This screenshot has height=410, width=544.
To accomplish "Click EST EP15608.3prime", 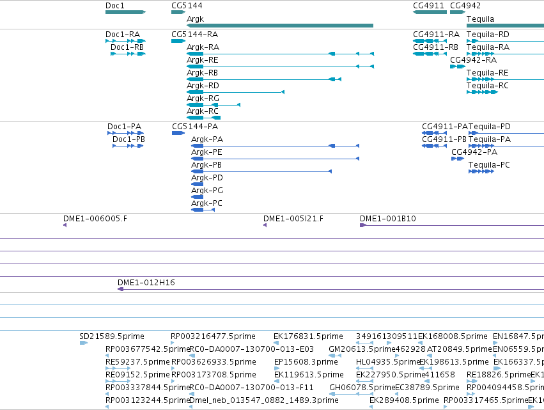I will pos(306,362).
